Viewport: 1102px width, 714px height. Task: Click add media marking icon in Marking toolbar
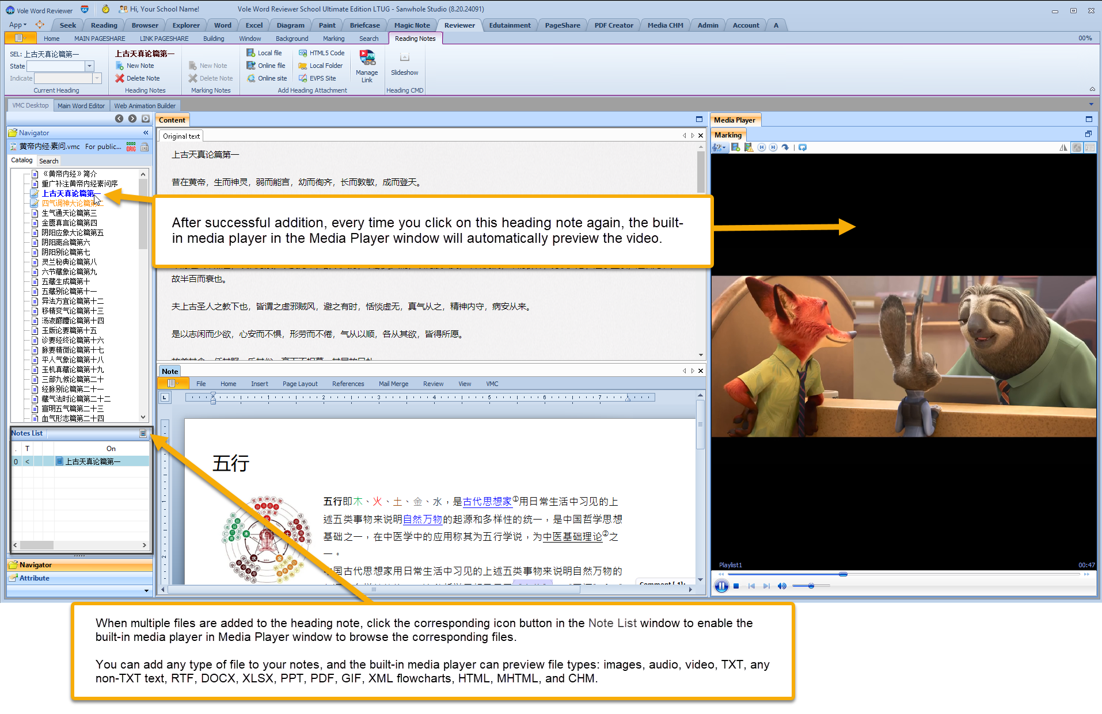[x=735, y=148]
